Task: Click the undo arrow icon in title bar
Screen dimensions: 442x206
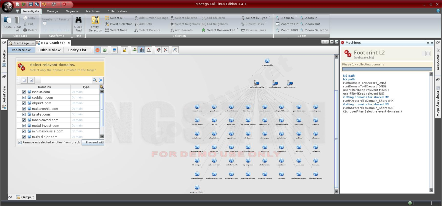Action: [x=44, y=4]
